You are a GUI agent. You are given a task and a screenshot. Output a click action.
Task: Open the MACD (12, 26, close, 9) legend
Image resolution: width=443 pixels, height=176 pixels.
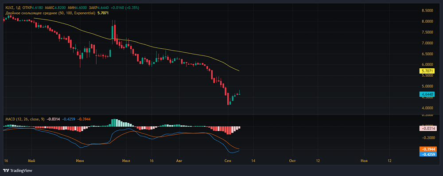25,119
